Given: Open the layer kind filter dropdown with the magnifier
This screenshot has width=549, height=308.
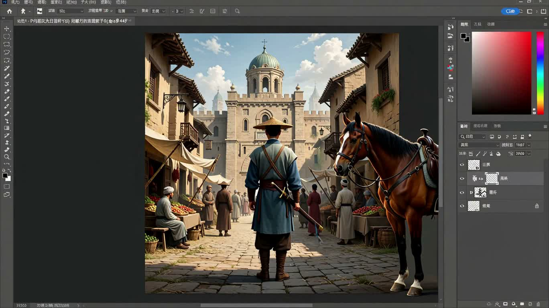Looking at the screenshot, I should click(472, 137).
